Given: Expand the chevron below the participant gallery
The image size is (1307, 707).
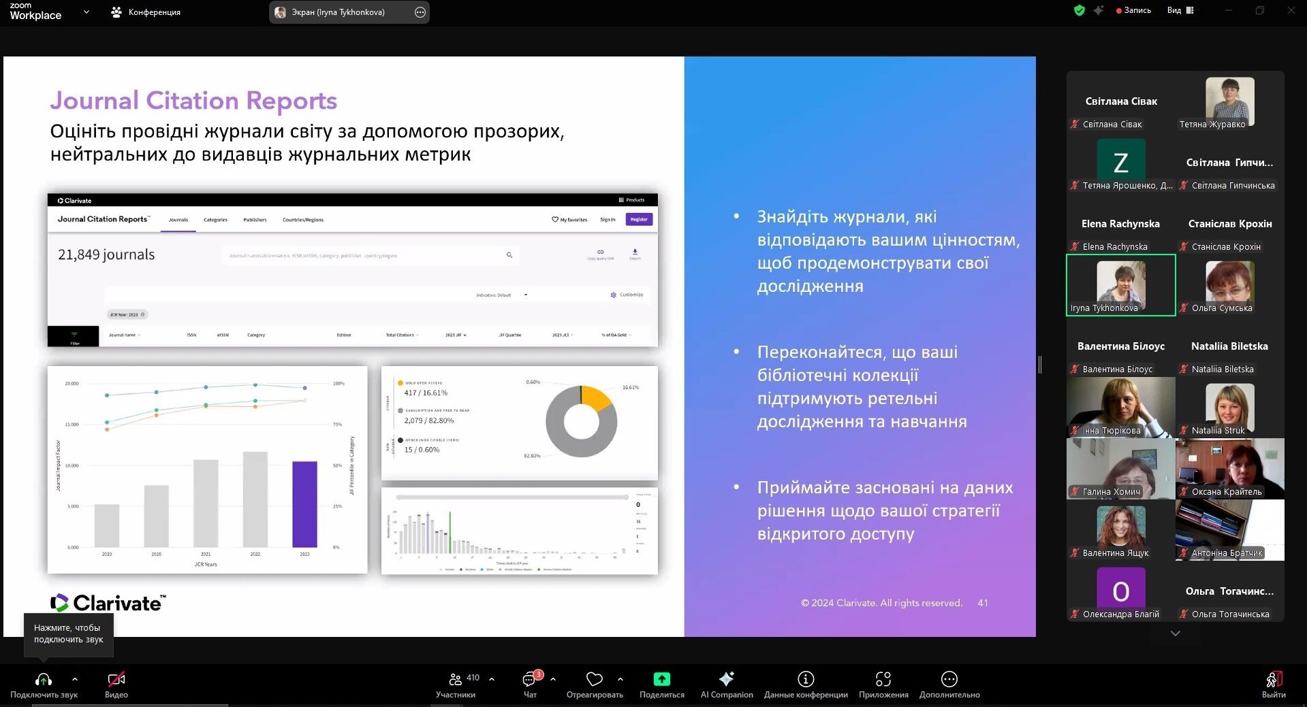Looking at the screenshot, I should [x=1175, y=633].
